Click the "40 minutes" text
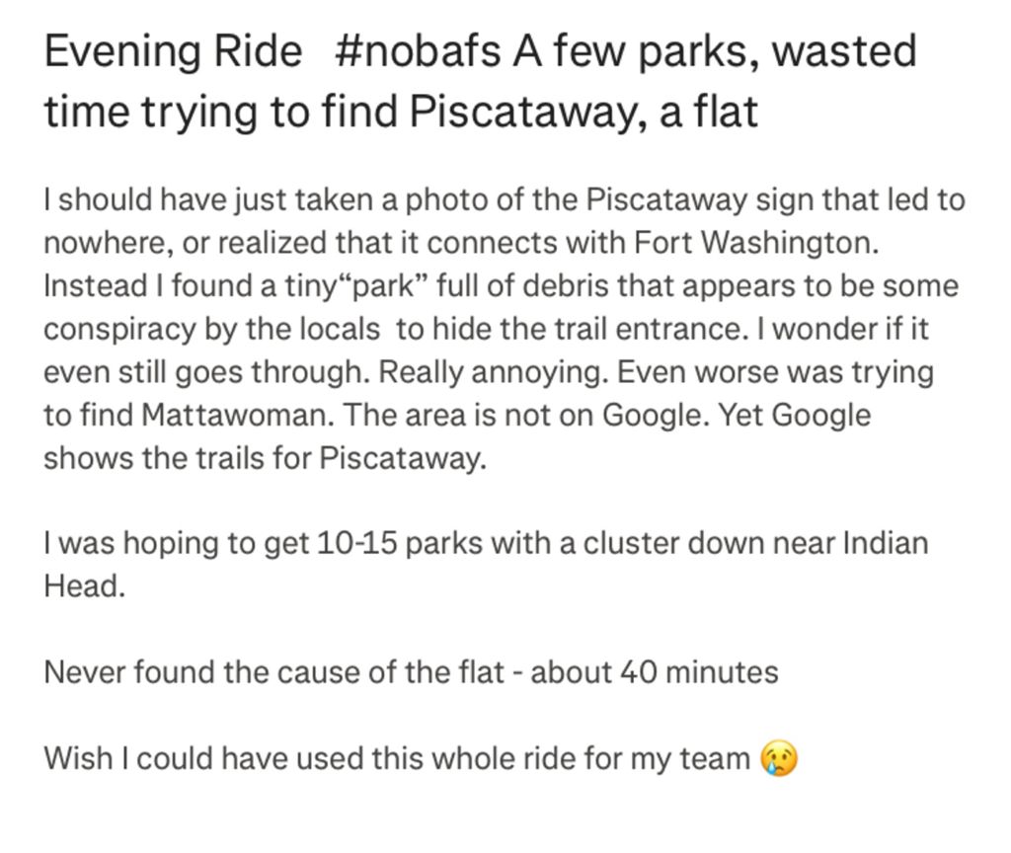The width and height of the screenshot is (1011, 853). [x=698, y=673]
